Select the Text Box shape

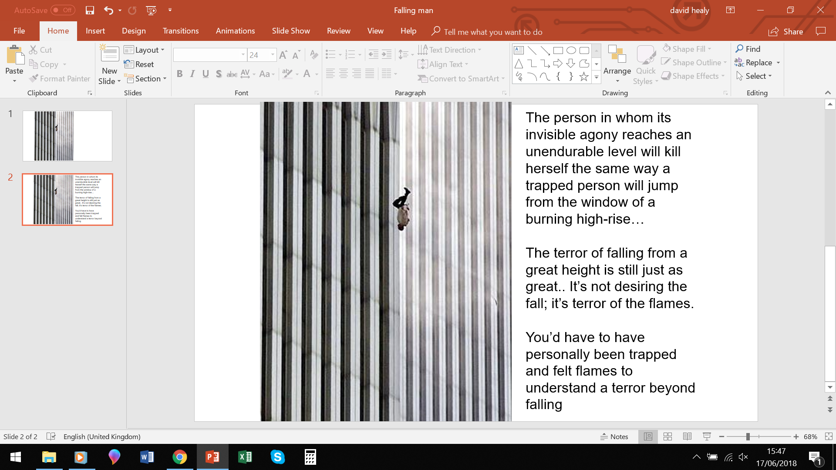click(x=519, y=50)
